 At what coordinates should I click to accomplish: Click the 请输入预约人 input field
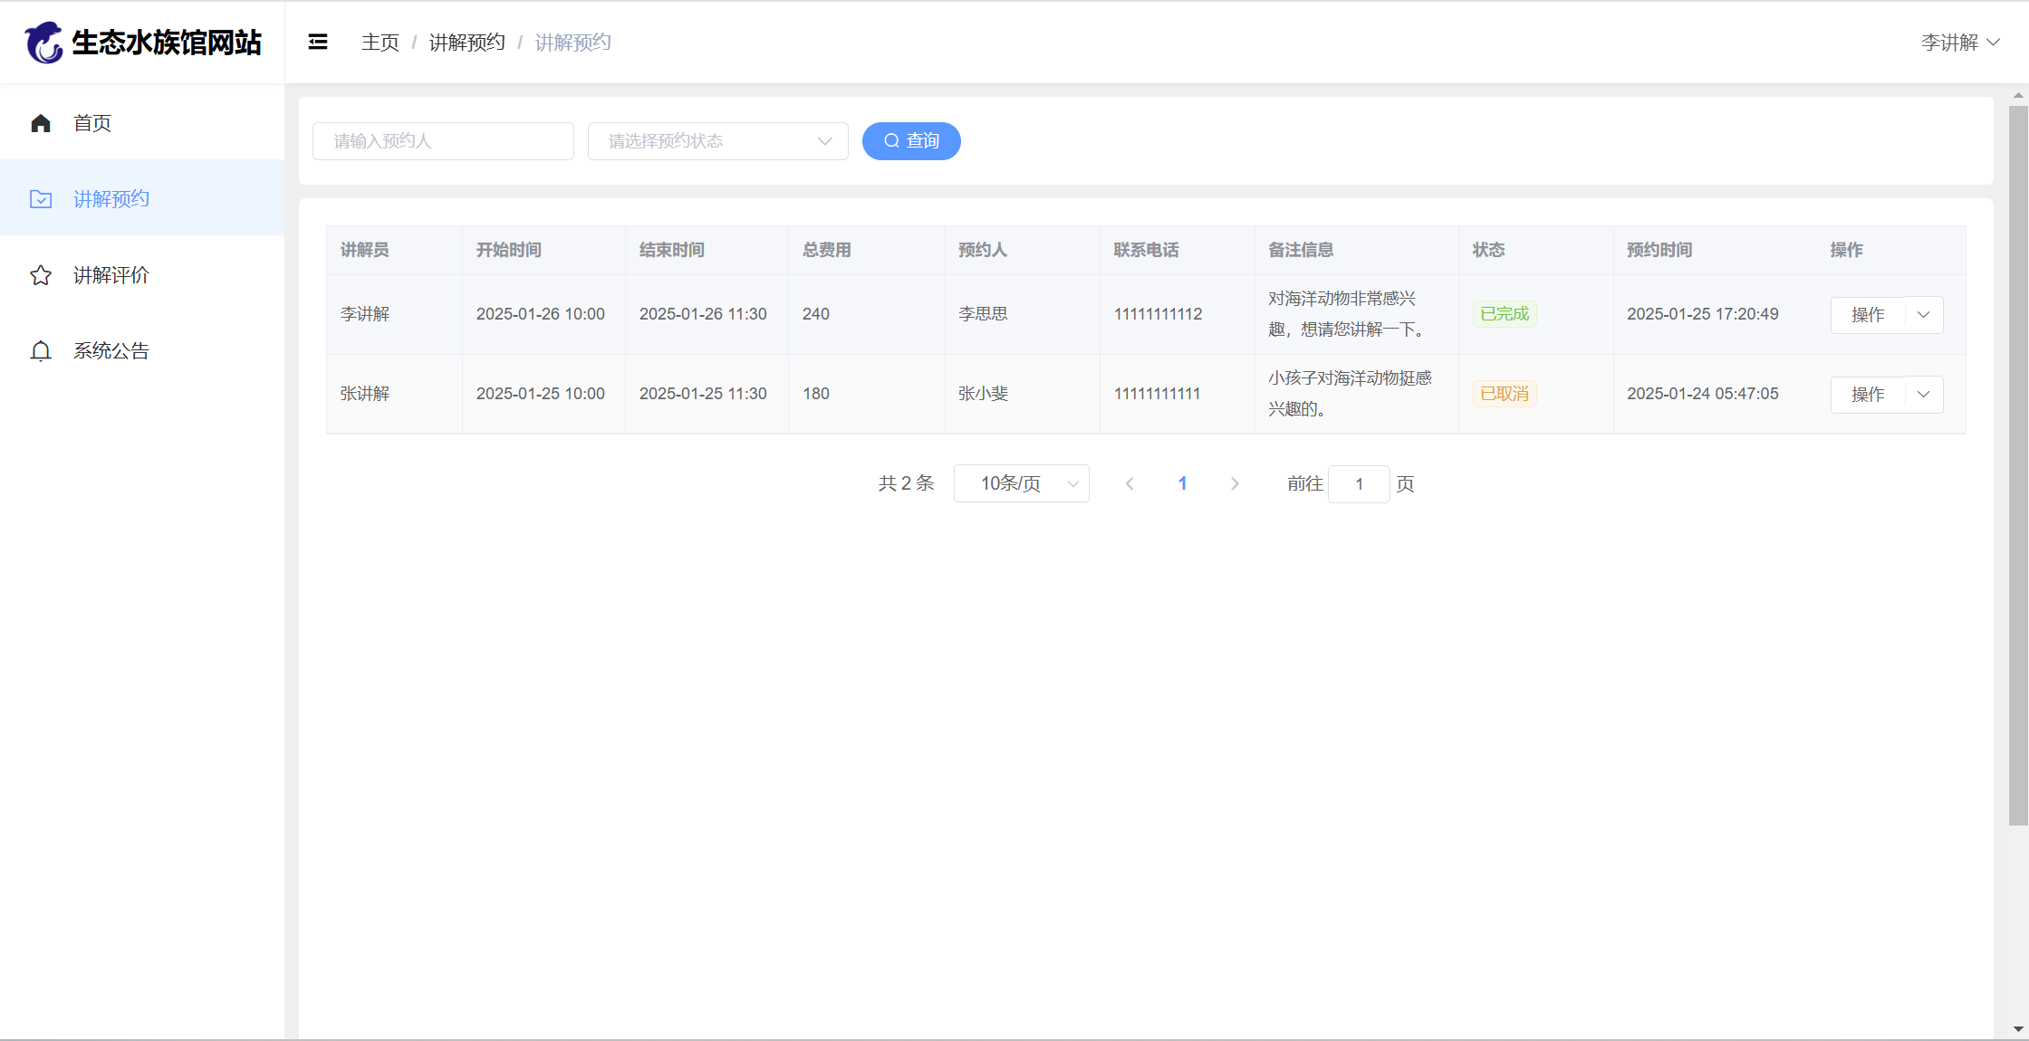[443, 141]
